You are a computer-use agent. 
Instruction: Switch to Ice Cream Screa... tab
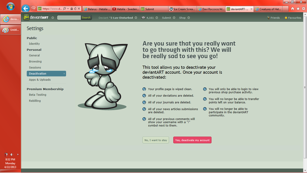(x=183, y=9)
